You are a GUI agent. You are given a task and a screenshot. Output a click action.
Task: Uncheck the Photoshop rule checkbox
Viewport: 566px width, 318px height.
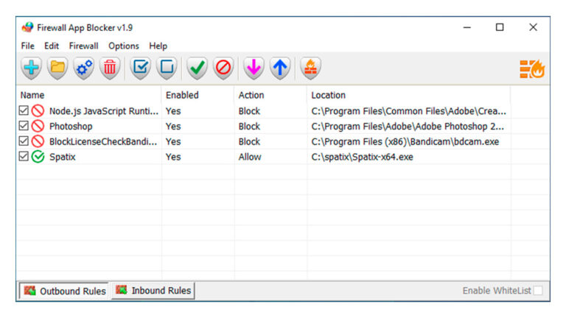coord(24,125)
